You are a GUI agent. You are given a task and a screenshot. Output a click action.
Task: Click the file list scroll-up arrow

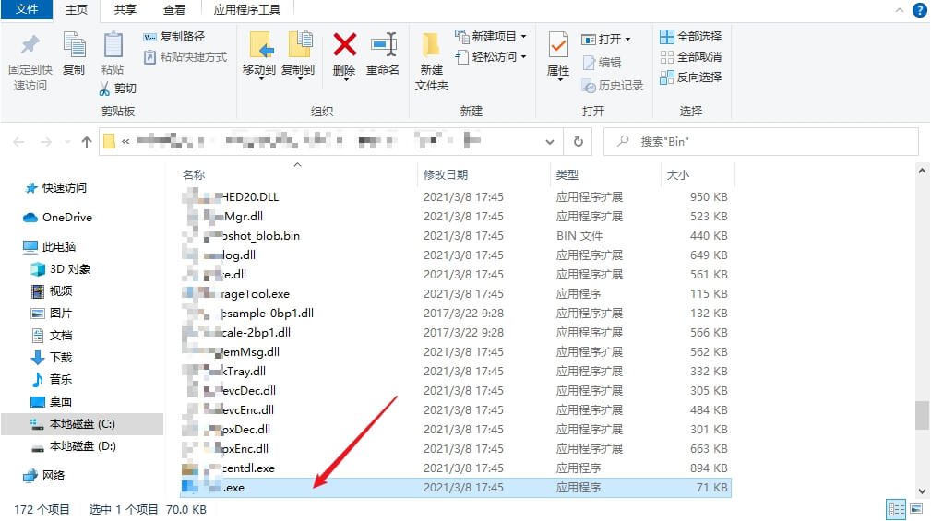coord(922,171)
